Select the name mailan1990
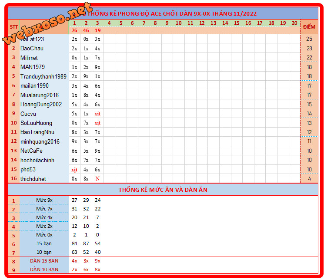The image size is (324, 279). coord(34,85)
